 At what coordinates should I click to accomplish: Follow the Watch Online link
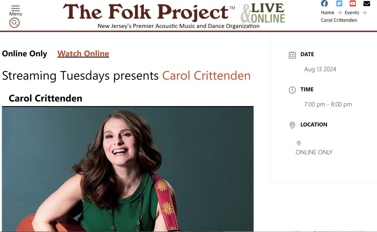pos(83,54)
